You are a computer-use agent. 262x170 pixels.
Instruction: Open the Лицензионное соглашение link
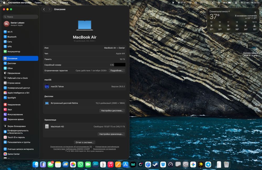click(x=105, y=149)
